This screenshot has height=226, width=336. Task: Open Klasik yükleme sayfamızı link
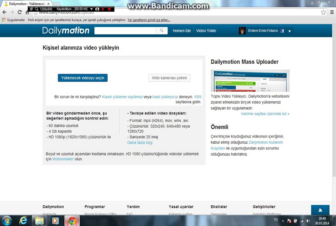pos(122,97)
